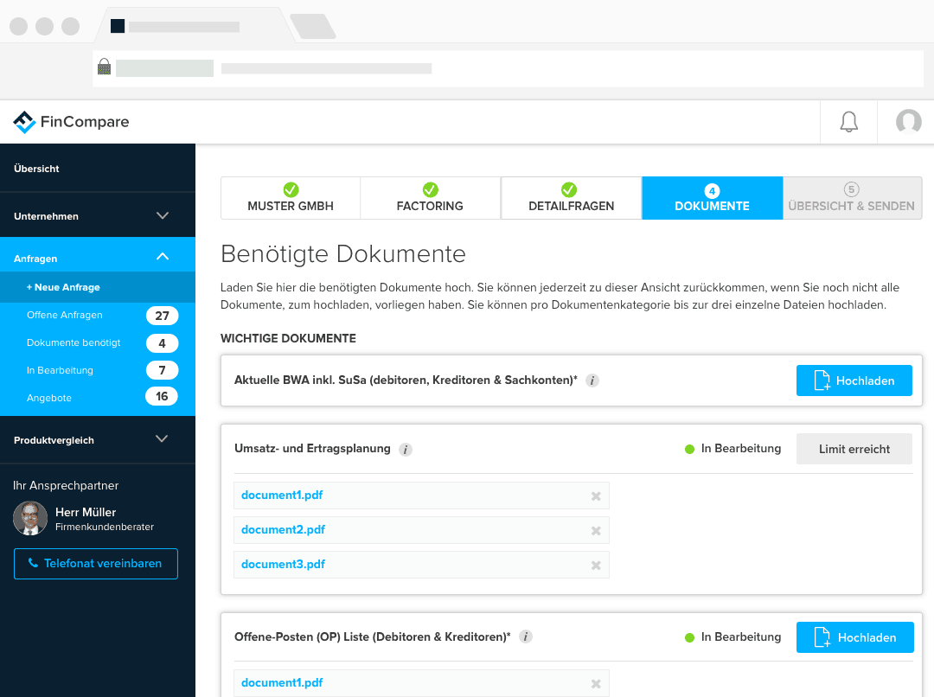This screenshot has height=697, width=934.
Task: Open the notifications bell icon
Action: pyautogui.click(x=848, y=122)
